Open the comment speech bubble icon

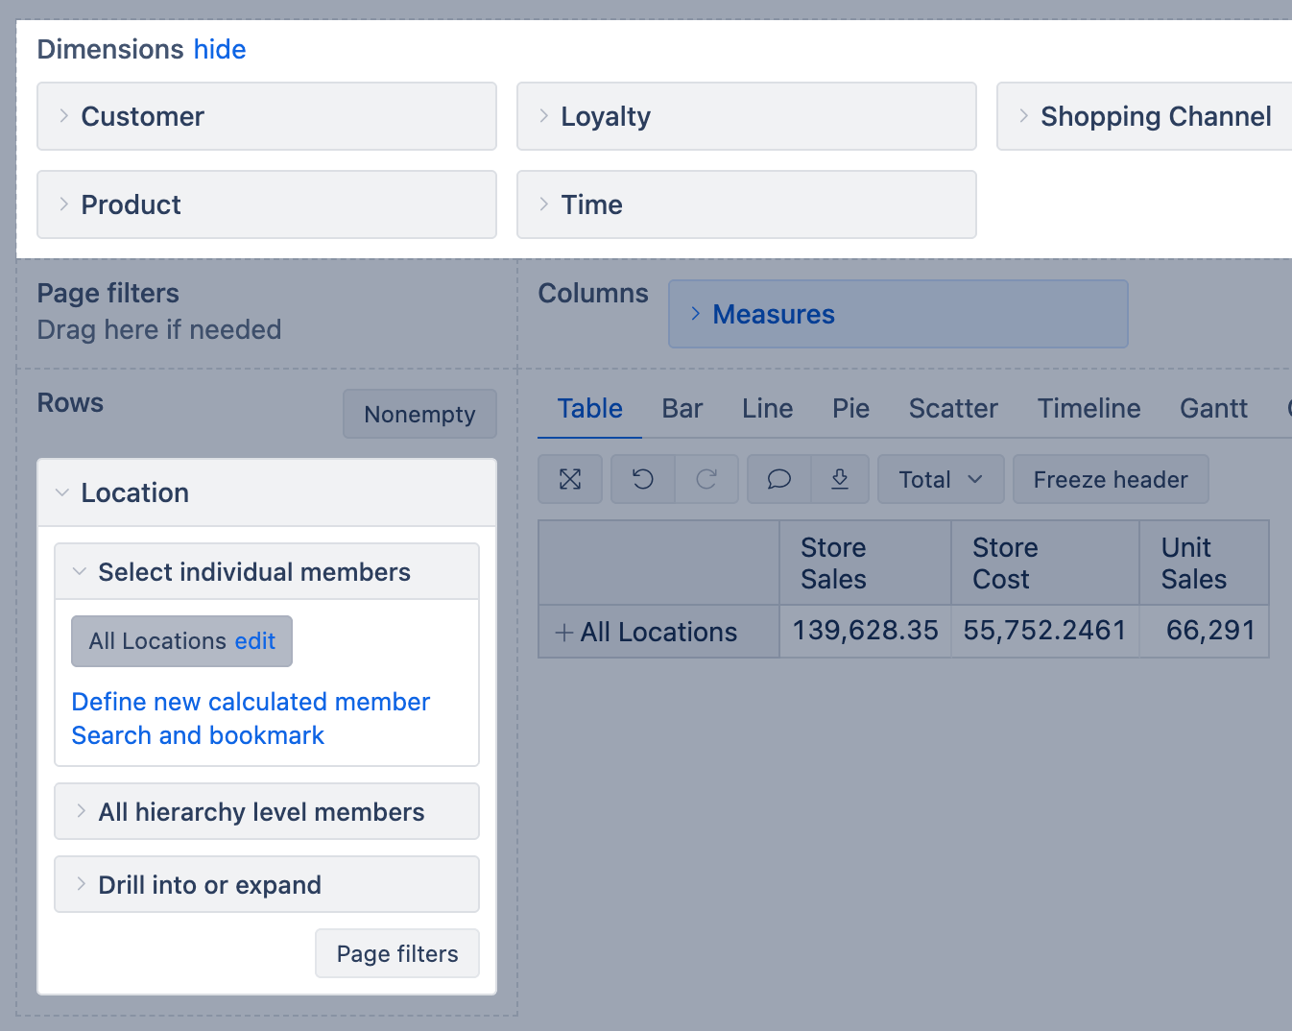click(x=779, y=479)
